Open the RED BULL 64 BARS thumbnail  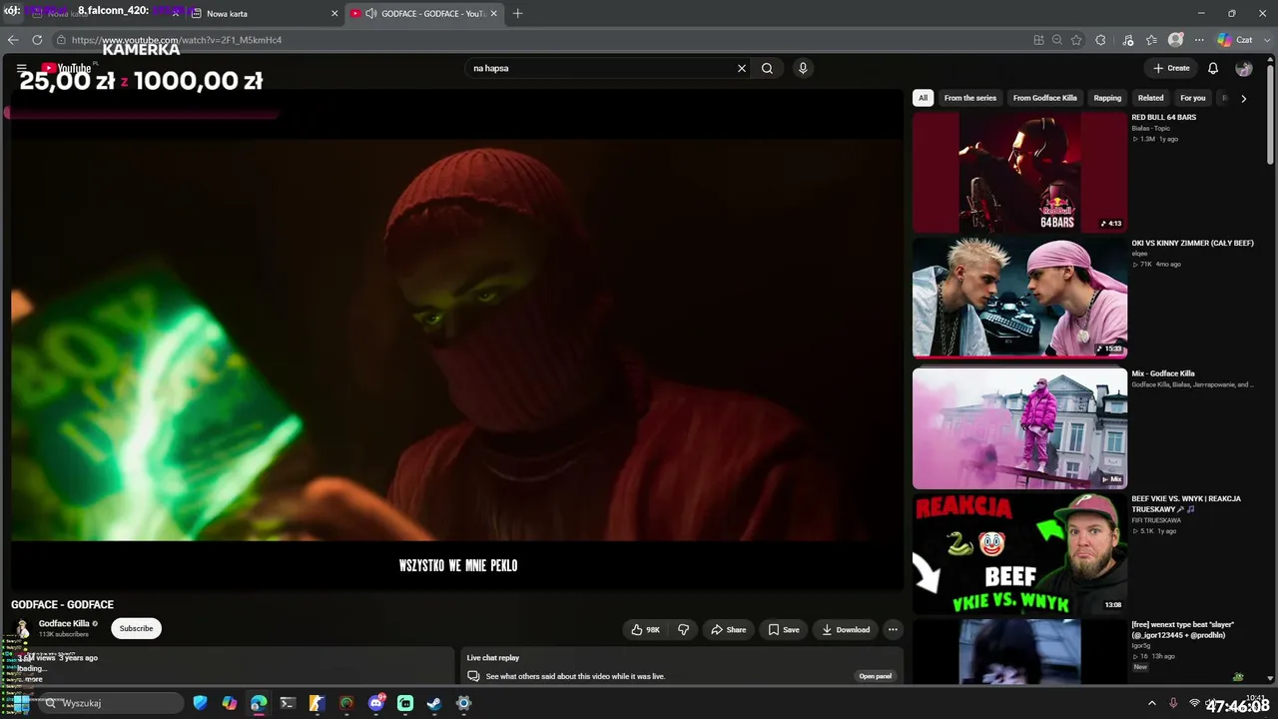[1019, 172]
